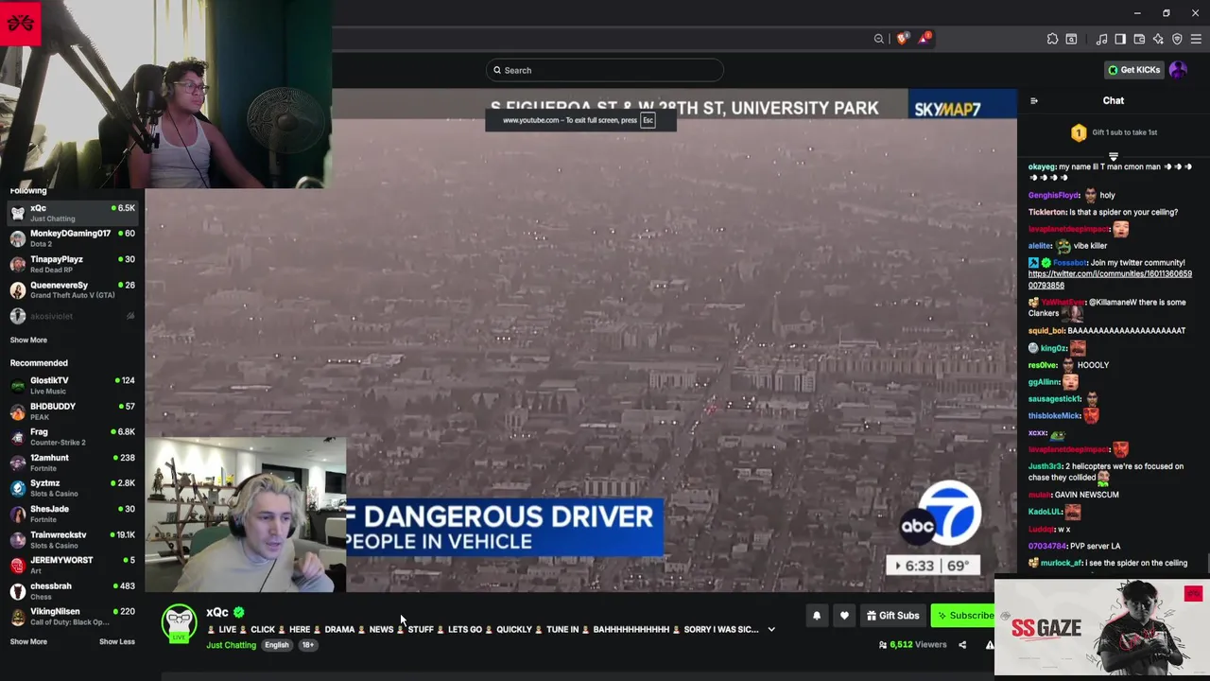Screen dimensions: 1210x681
Task: Open xQc in the Following list
Action: [73, 213]
